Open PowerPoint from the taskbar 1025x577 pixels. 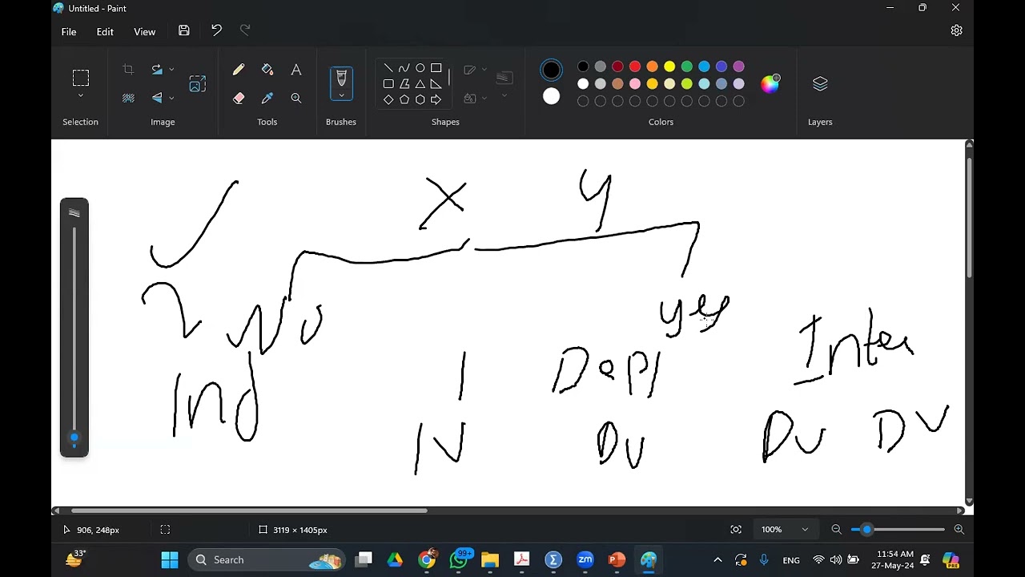tap(617, 560)
